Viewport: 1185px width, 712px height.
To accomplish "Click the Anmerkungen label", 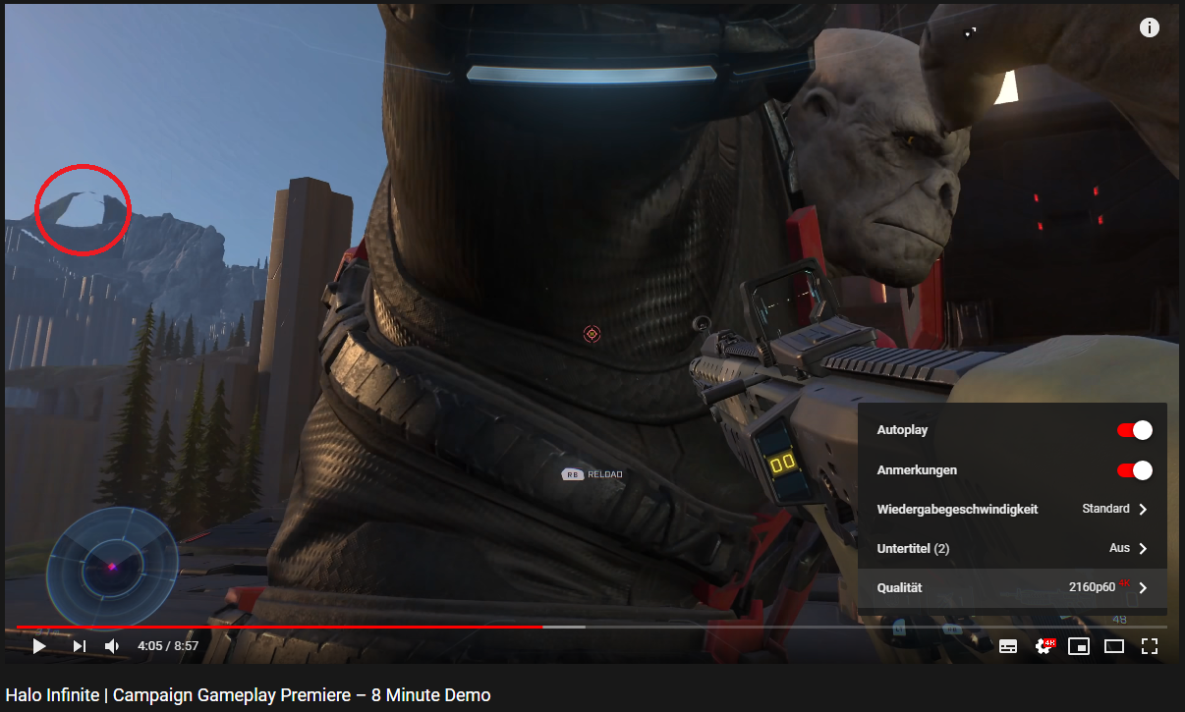I will coord(917,470).
